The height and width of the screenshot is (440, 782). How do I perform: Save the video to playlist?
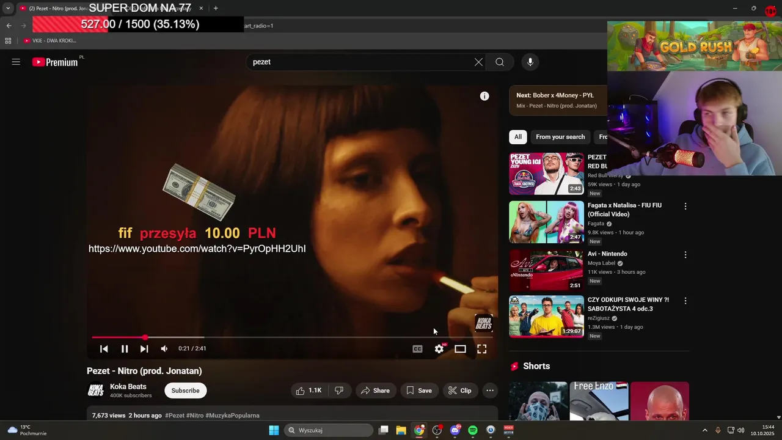pos(419,391)
